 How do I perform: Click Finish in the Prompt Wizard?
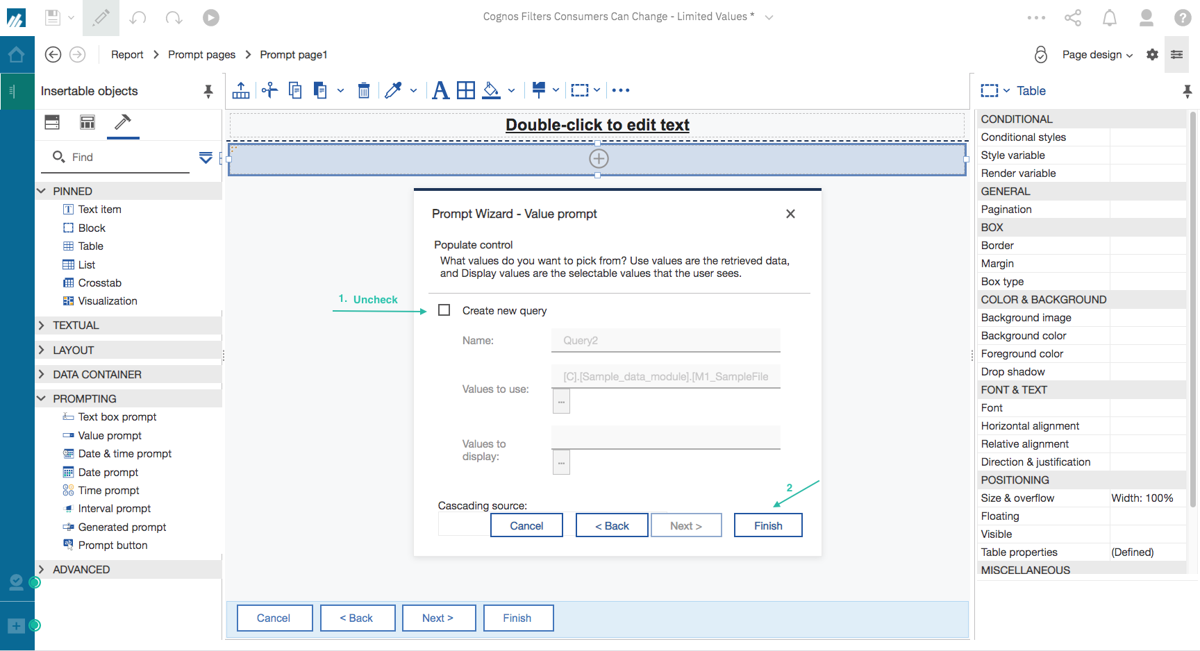click(768, 525)
